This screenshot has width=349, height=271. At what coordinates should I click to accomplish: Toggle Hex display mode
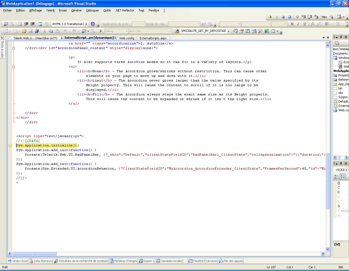coord(324,17)
